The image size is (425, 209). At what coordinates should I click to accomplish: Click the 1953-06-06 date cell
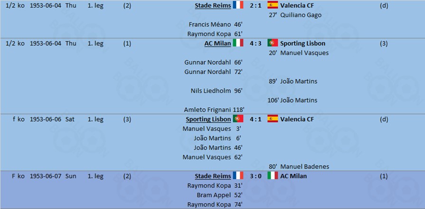click(x=46, y=119)
